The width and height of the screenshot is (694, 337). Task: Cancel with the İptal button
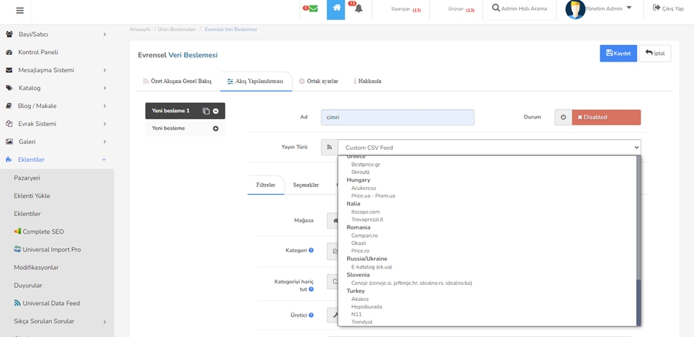tap(655, 53)
